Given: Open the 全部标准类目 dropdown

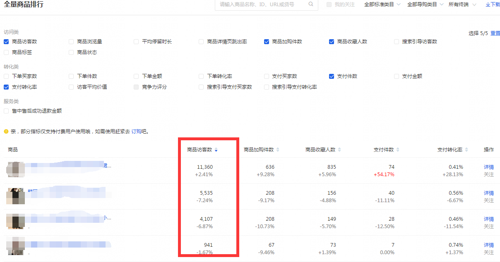Looking at the screenshot, I should 382,5.
